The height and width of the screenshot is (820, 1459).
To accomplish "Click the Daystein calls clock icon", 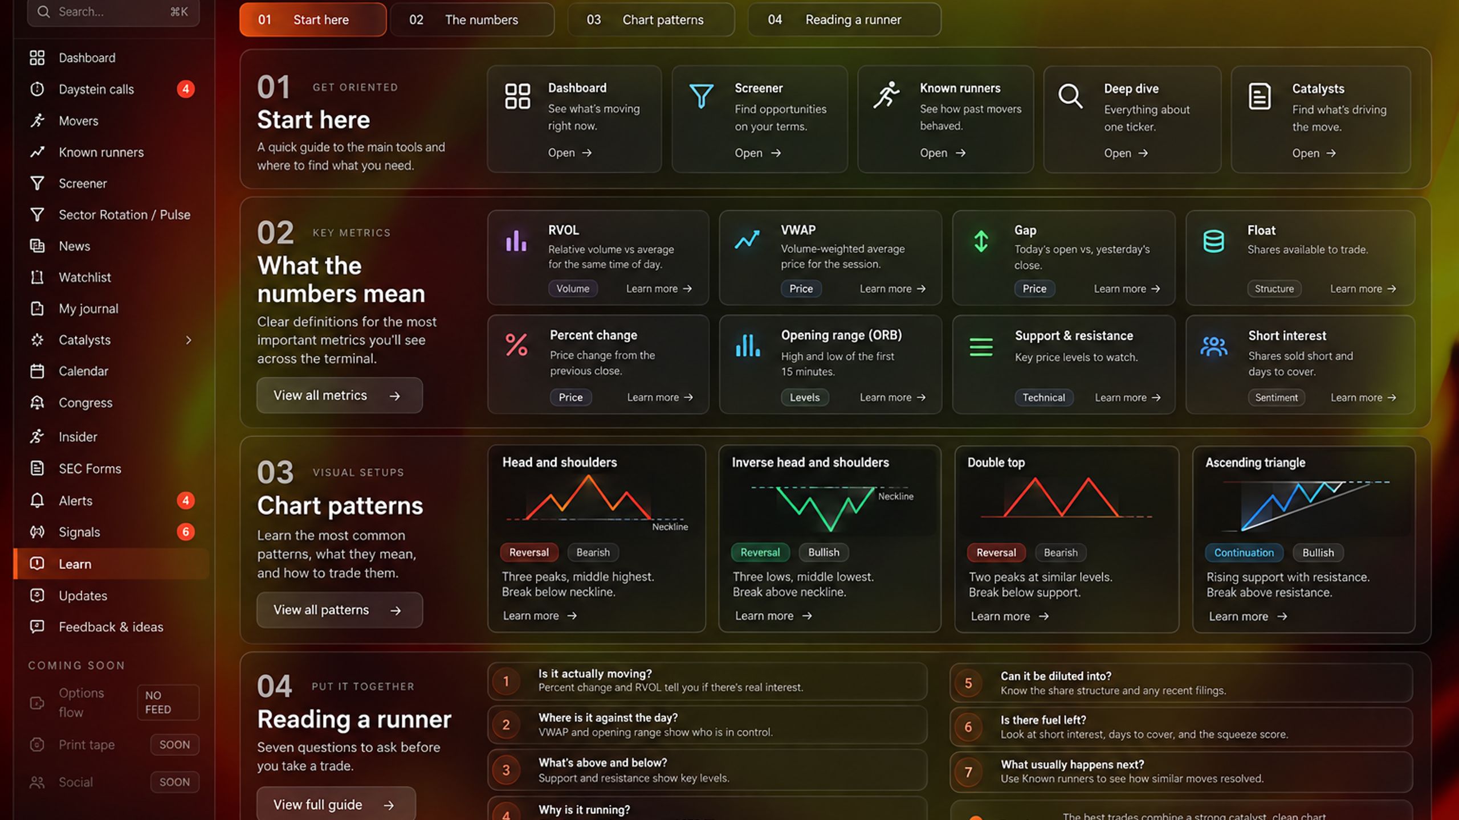I will 37,89.
